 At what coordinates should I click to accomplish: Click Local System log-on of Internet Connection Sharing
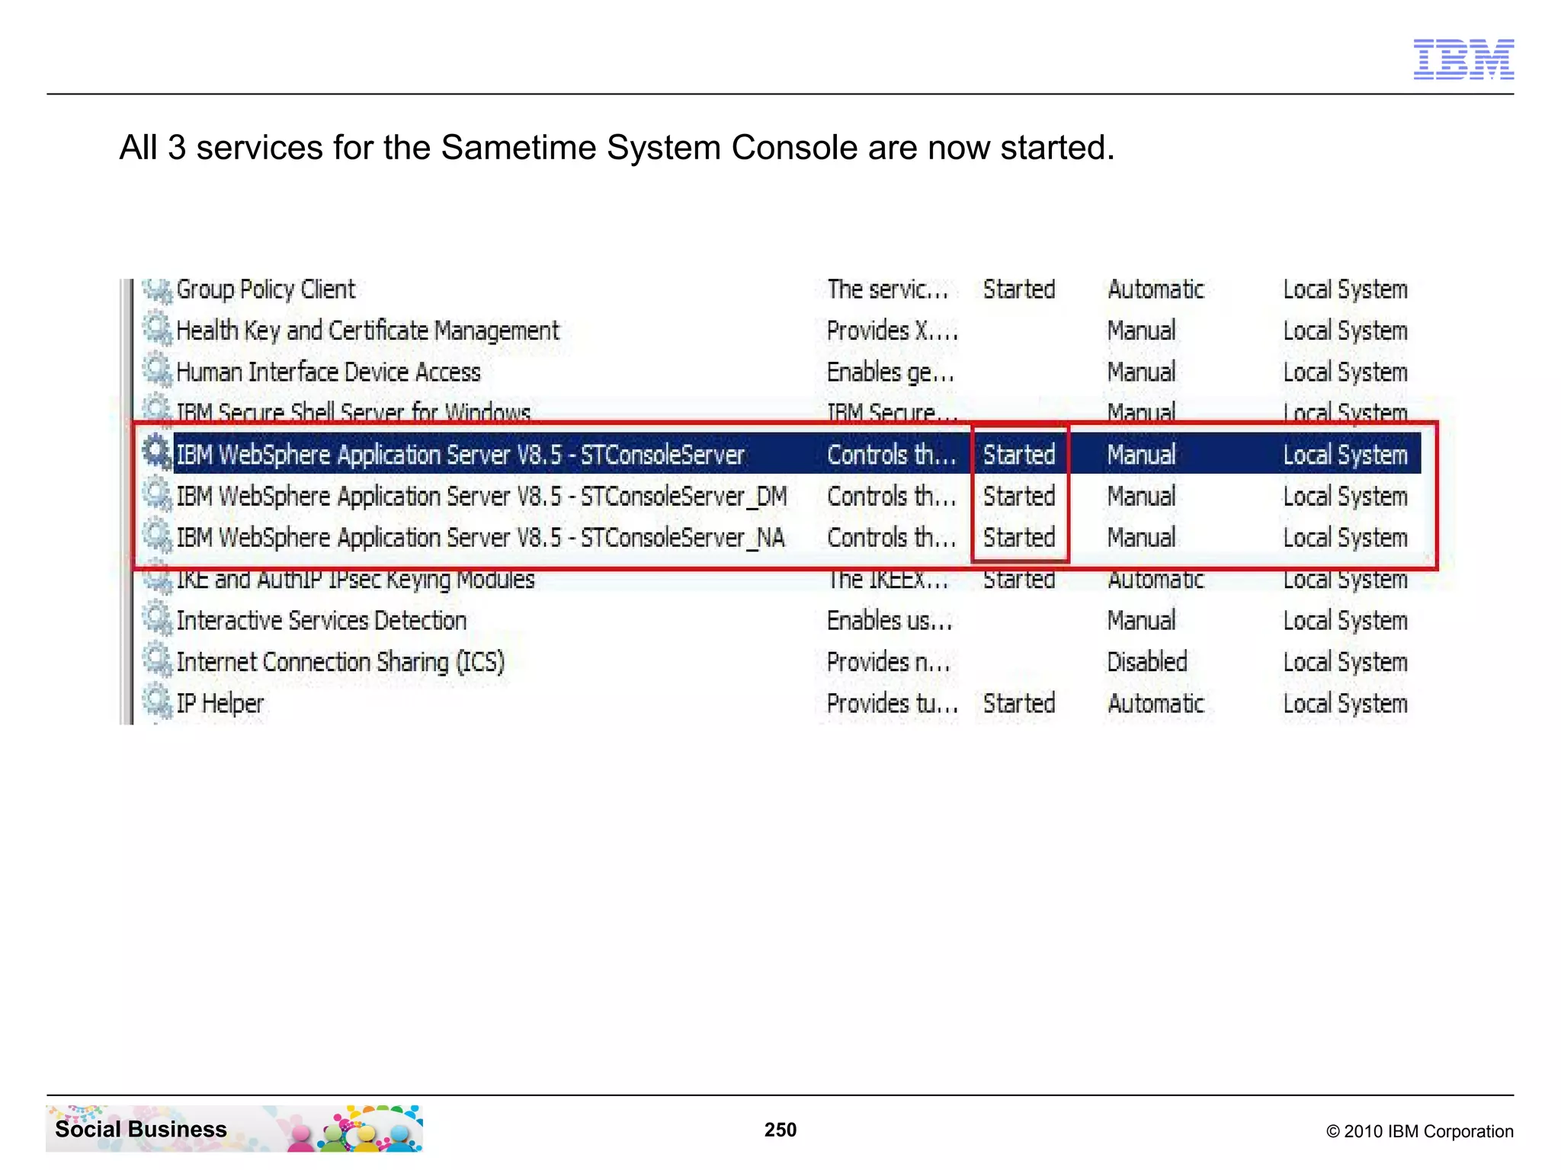[1345, 661]
